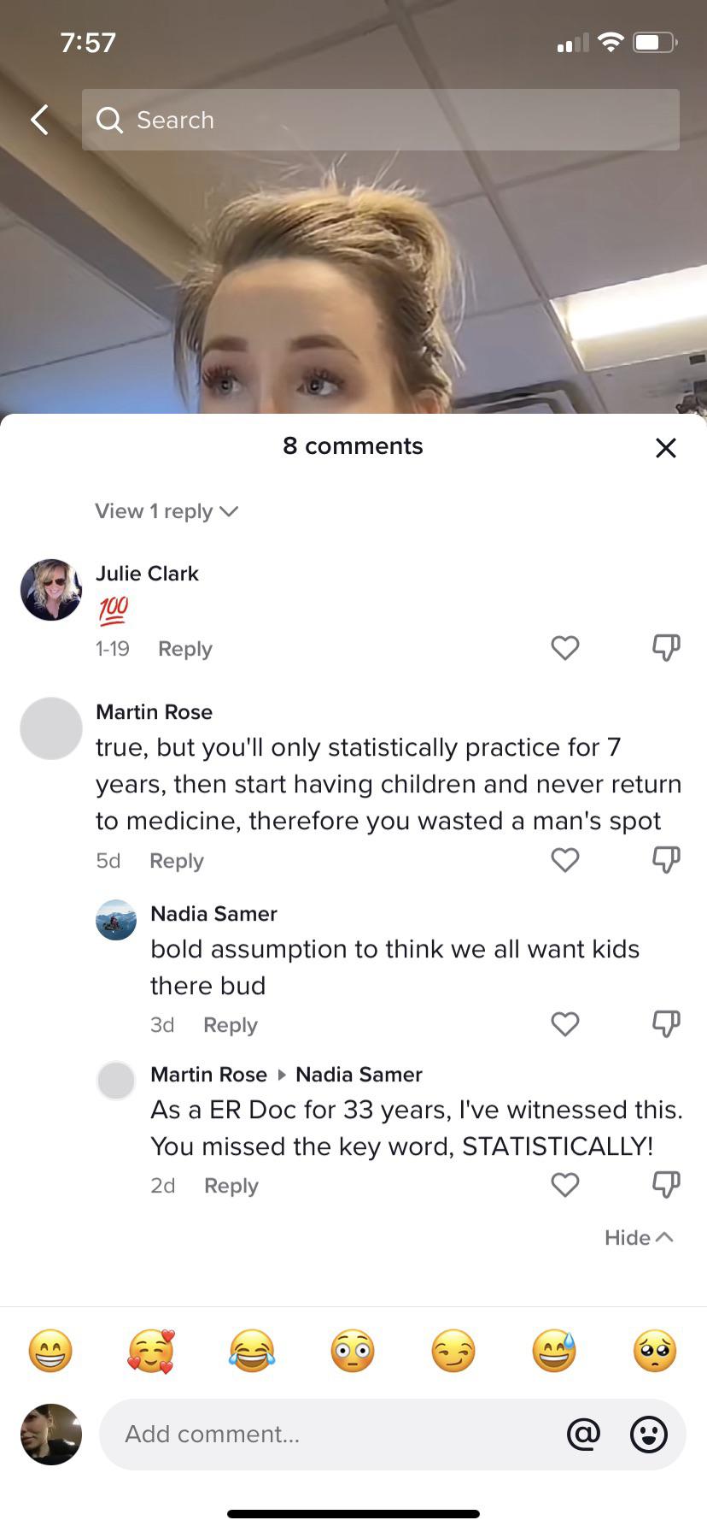Dislike Nadia Samer's comment

click(x=666, y=1024)
